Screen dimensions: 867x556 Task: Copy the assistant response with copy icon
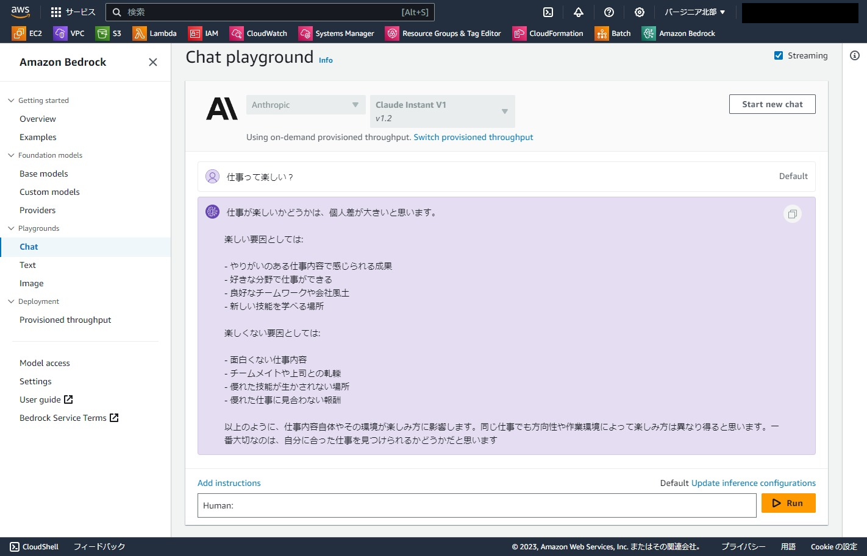793,214
